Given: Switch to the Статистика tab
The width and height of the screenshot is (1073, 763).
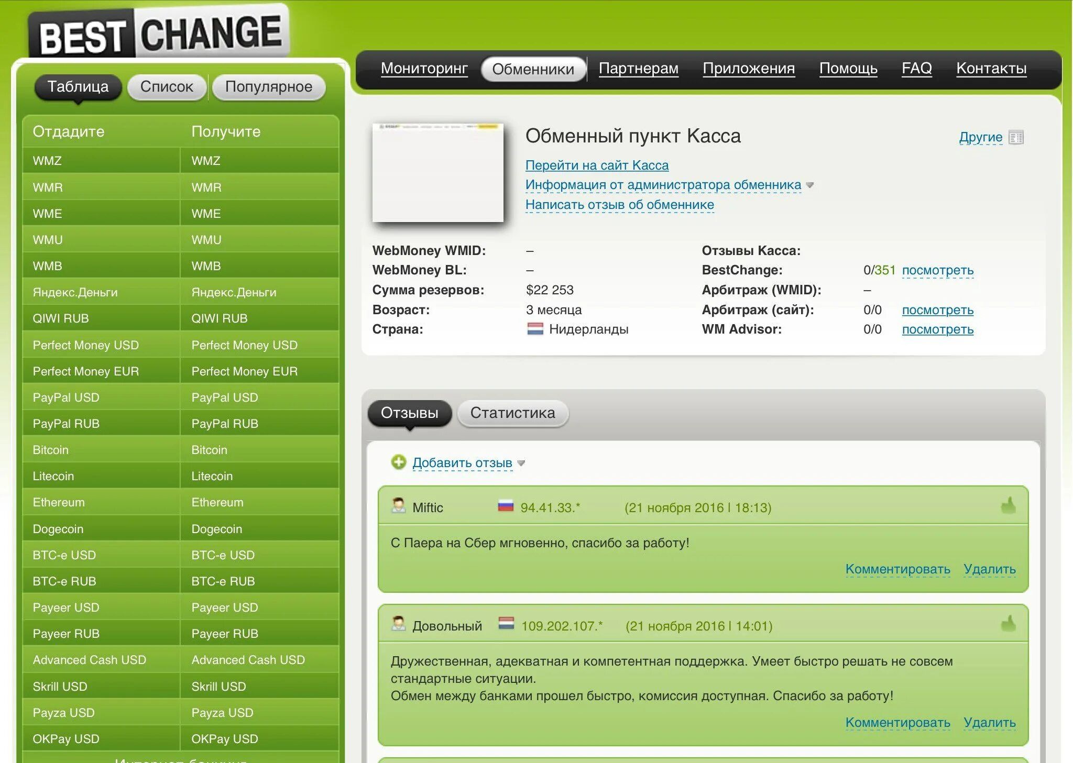Looking at the screenshot, I should 512,413.
